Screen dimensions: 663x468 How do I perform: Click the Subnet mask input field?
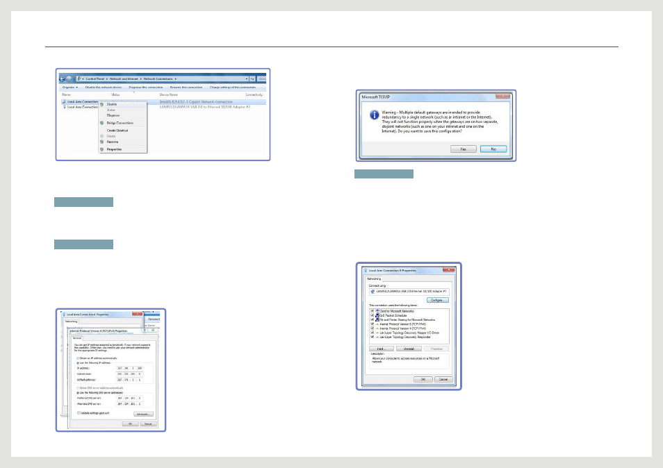(130, 374)
